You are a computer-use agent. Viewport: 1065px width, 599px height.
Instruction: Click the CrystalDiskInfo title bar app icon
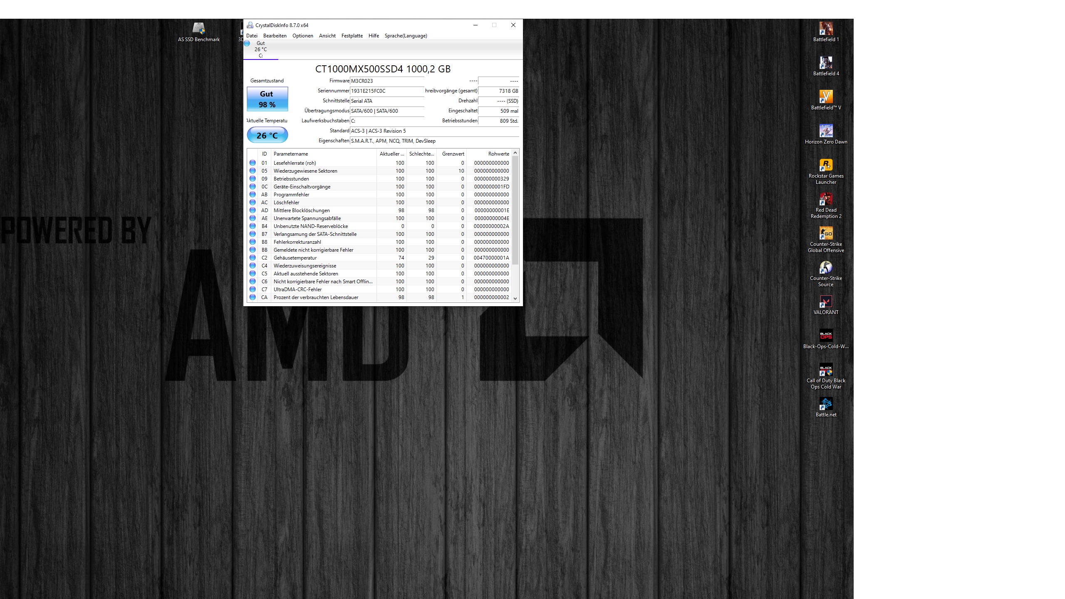(x=250, y=25)
